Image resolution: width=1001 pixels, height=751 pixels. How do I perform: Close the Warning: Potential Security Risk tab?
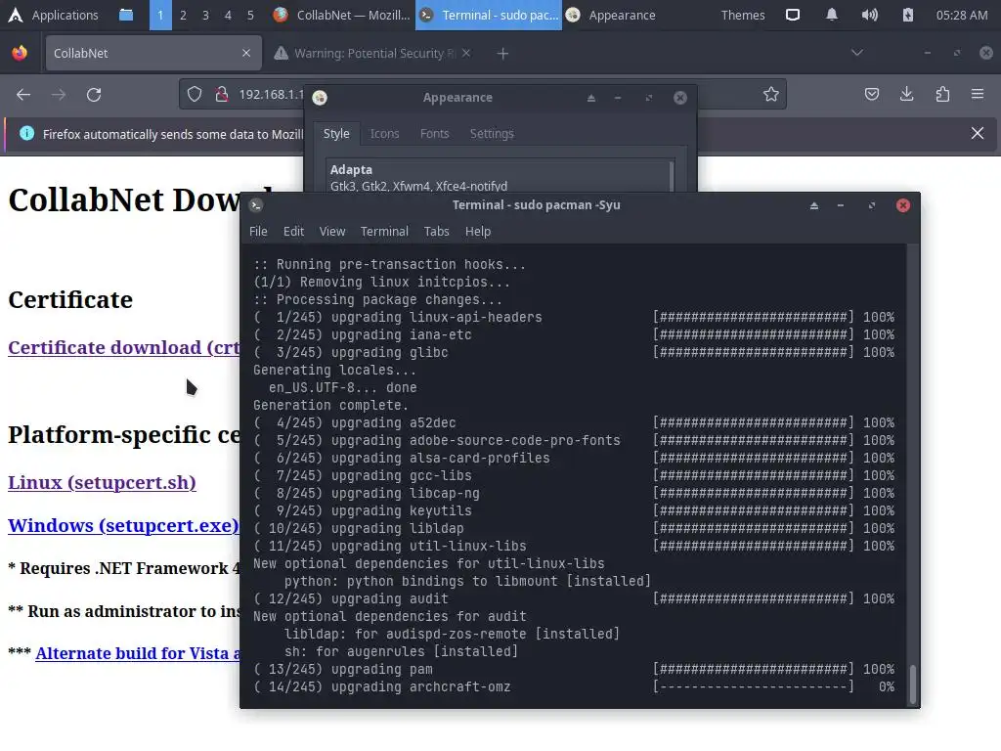pyautogui.click(x=466, y=53)
